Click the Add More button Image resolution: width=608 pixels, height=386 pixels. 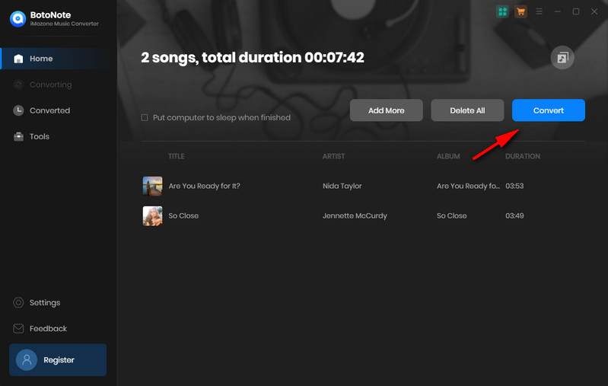pos(387,110)
